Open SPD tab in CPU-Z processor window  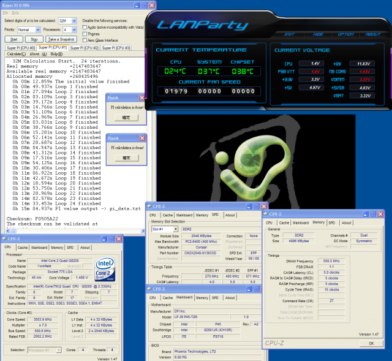(x=70, y=248)
